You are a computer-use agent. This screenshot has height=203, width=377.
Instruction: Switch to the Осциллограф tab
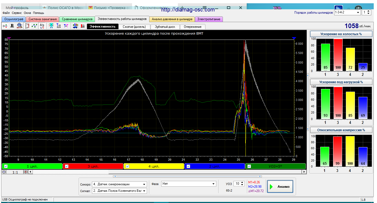point(14,19)
